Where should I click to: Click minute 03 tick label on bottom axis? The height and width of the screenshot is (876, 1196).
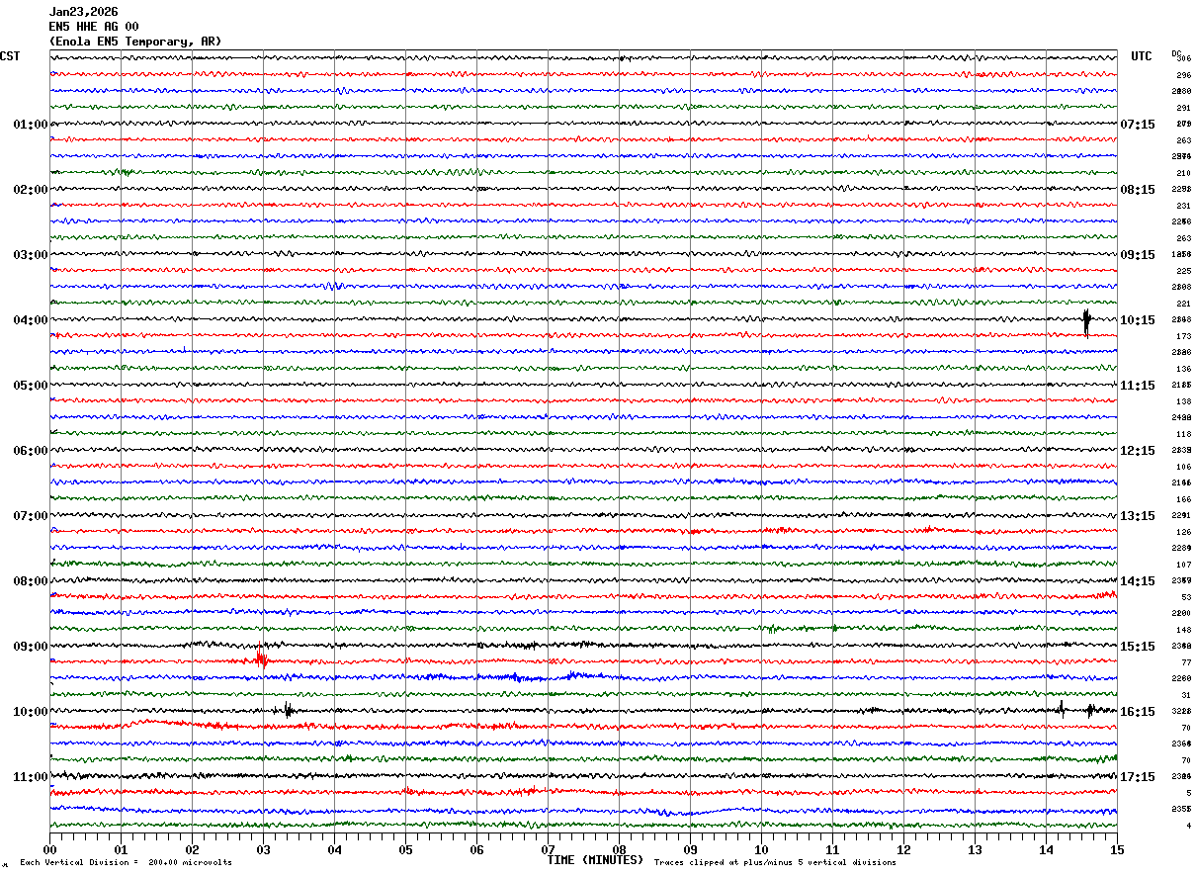263,849
